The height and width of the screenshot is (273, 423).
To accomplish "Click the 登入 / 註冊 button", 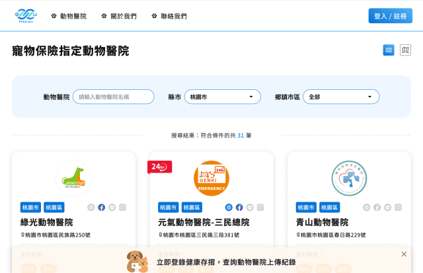I will pos(390,16).
